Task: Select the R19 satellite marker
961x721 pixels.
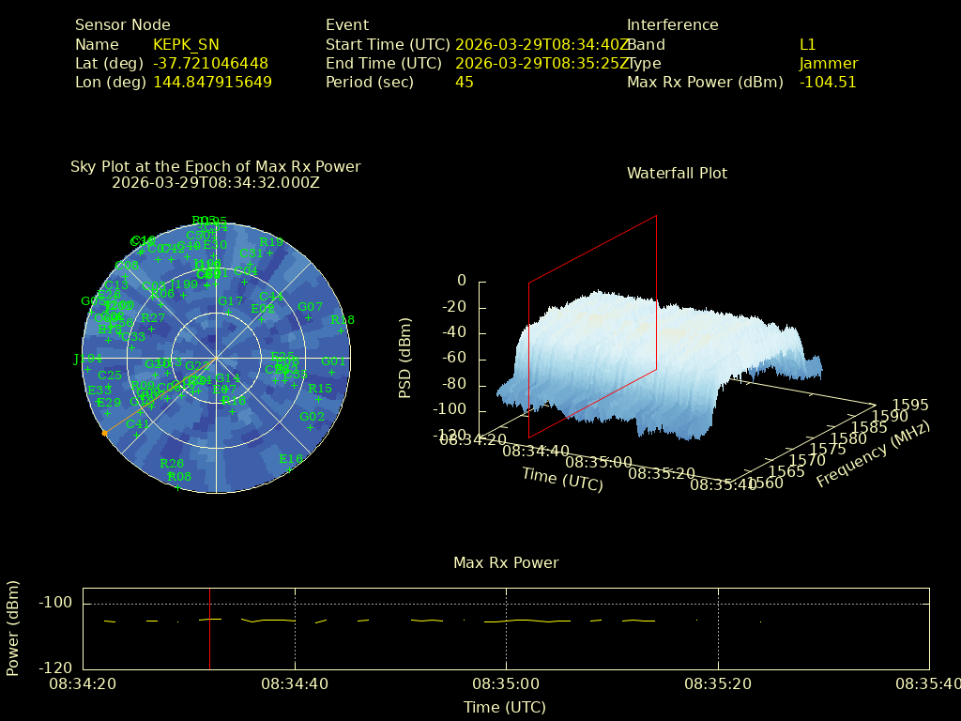Action: pos(271,242)
